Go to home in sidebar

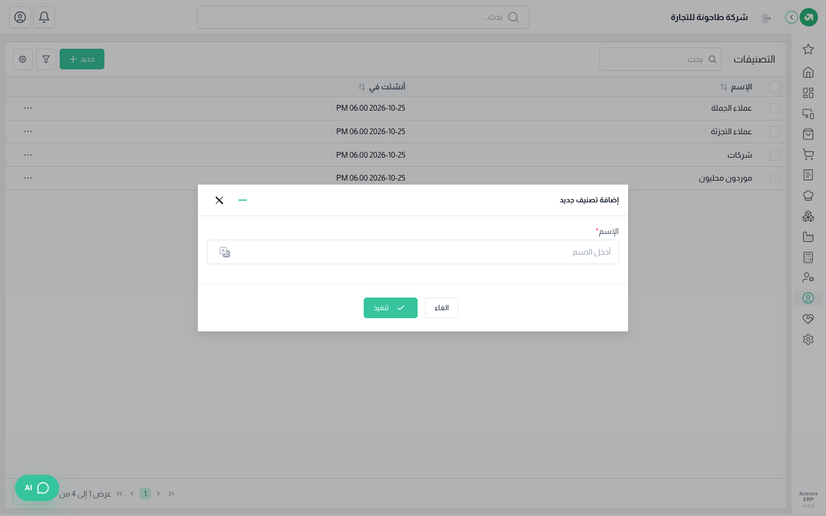click(x=808, y=72)
